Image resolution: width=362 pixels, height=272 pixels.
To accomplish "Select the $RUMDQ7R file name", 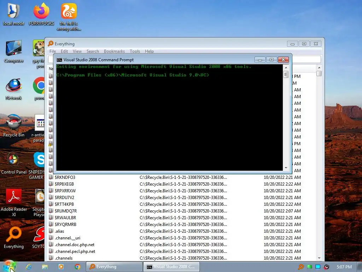I will (65, 211).
